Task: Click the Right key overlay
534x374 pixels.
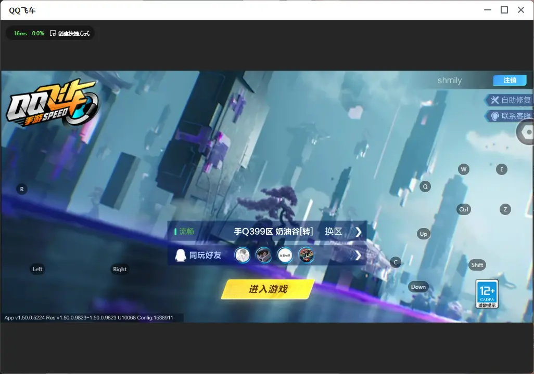Action: coord(120,269)
